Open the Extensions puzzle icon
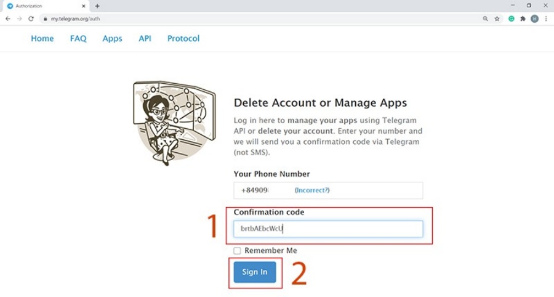 click(523, 18)
